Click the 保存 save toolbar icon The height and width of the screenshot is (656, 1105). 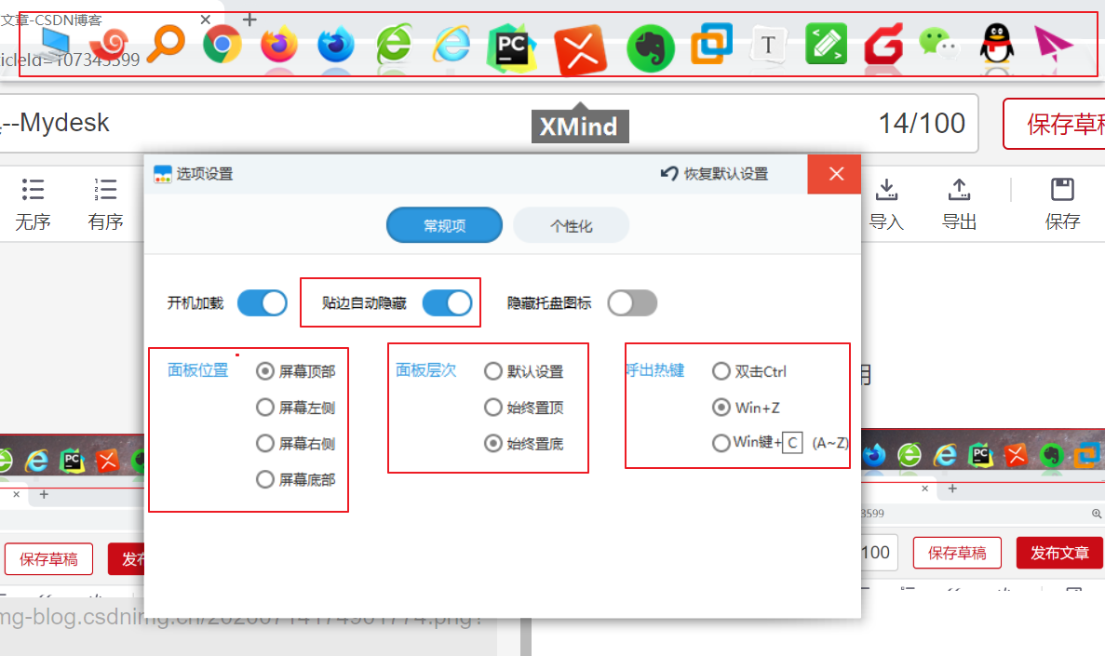tap(1062, 205)
